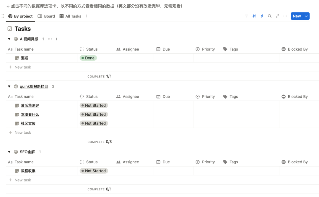Screen dimensions: 319x197
Task: Click the COMPLETE 0/1 summary
Action: pos(100,189)
